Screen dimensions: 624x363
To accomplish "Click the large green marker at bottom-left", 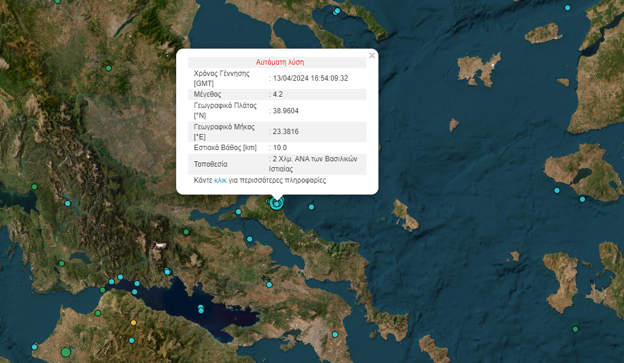I will click(66, 352).
